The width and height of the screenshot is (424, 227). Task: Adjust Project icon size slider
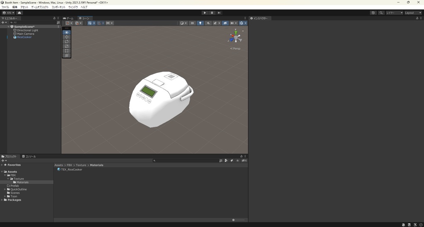[238, 220]
